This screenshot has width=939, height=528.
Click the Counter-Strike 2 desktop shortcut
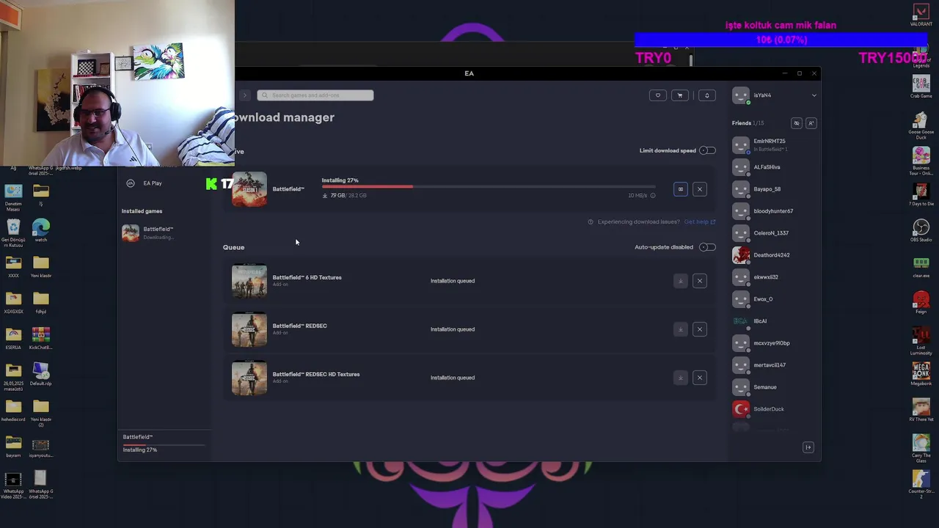pos(921,485)
